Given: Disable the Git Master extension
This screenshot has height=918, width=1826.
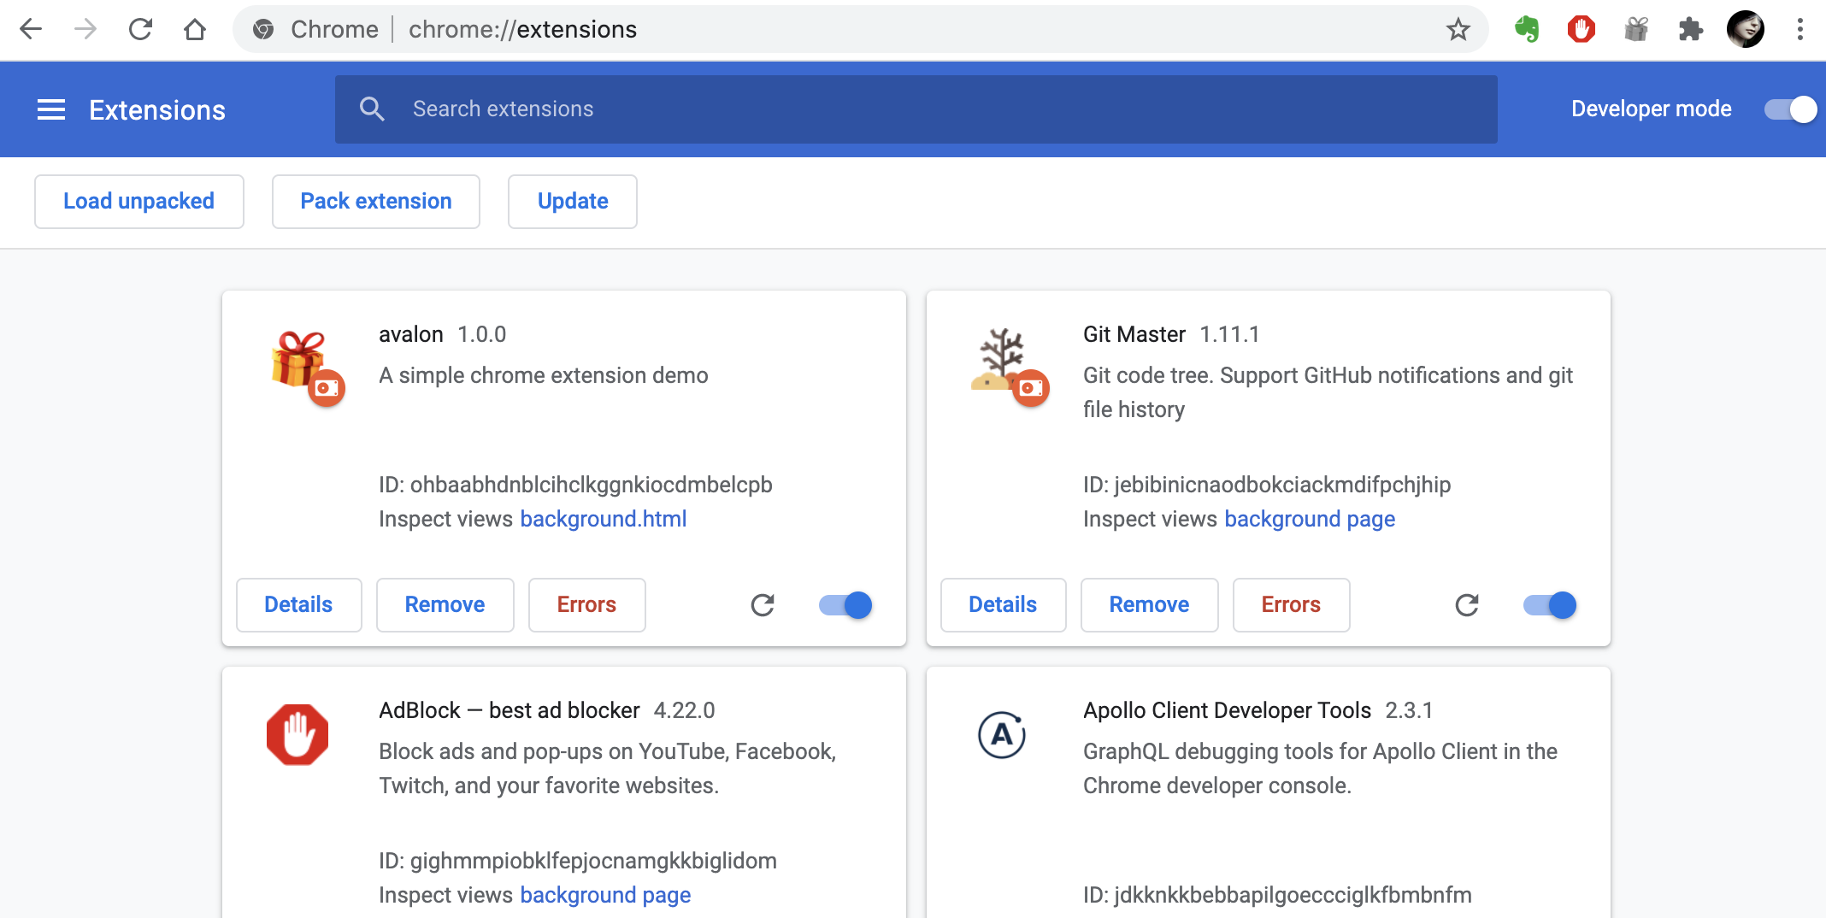Looking at the screenshot, I should click(x=1550, y=605).
